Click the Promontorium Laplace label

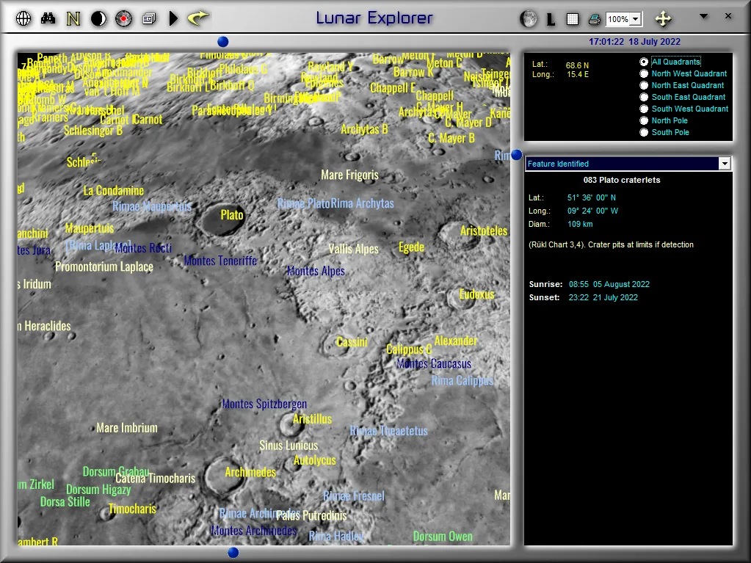point(104,266)
